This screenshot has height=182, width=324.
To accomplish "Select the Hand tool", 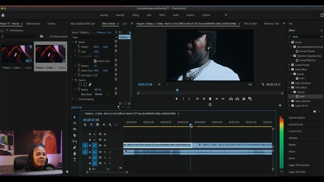I will (74, 154).
